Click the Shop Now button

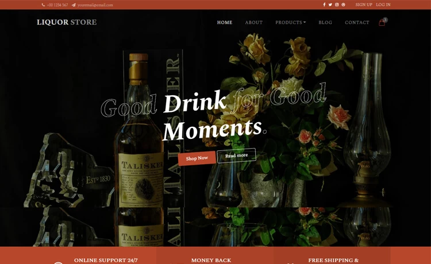pos(197,158)
